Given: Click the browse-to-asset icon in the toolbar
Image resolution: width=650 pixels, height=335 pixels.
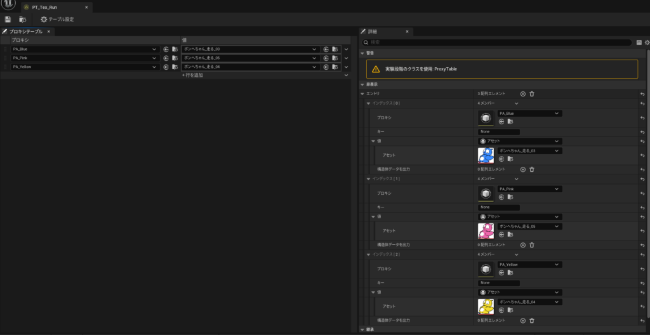Looking at the screenshot, I should 22,20.
